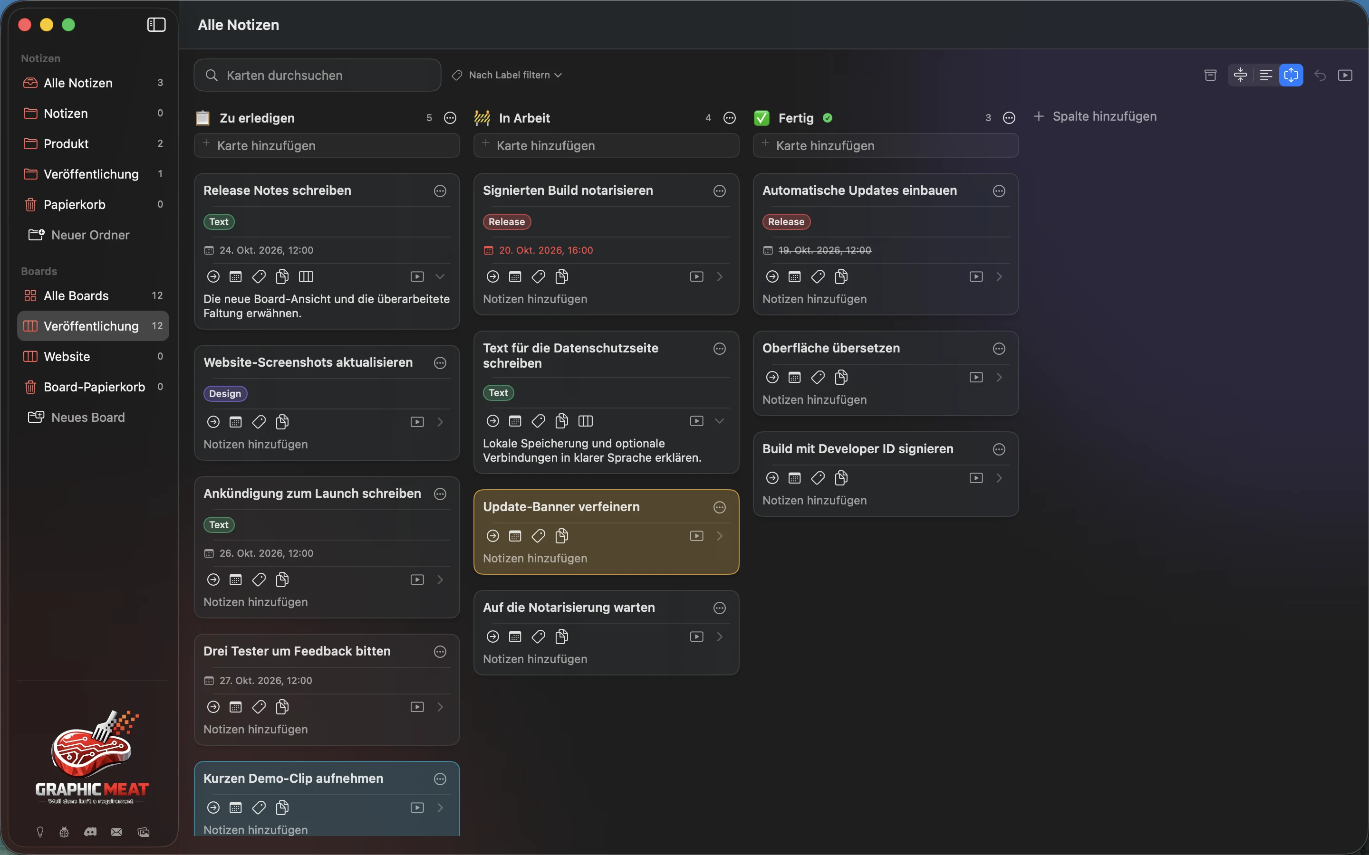Open the lightbulb tips icon in the sidebar footer
Image resolution: width=1369 pixels, height=855 pixels.
40,832
